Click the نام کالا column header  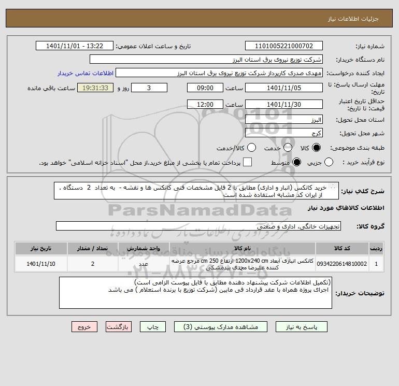[243, 248]
